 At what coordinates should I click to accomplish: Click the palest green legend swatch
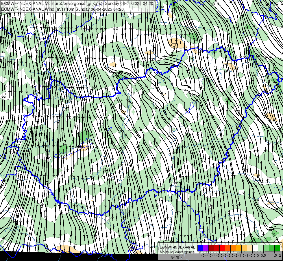(x=261, y=248)
